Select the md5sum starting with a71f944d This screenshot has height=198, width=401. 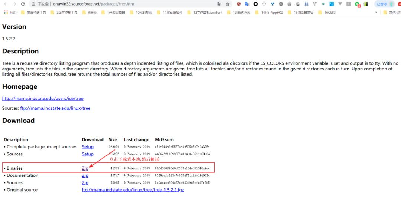[182, 147]
